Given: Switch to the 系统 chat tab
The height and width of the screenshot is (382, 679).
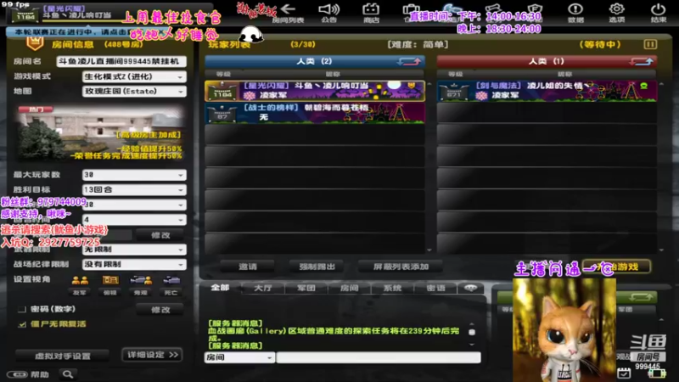Looking at the screenshot, I should pyautogui.click(x=393, y=288).
